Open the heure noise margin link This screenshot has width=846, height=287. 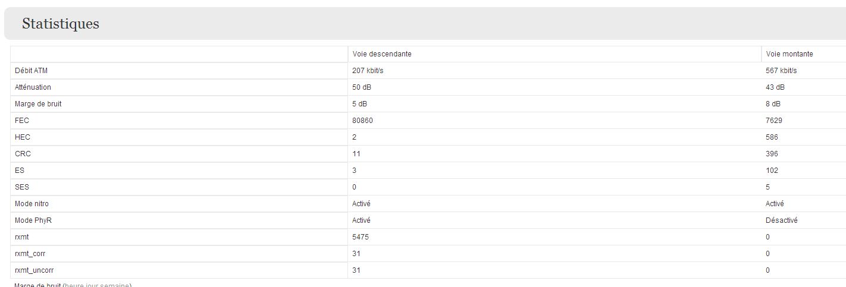[x=74, y=285]
